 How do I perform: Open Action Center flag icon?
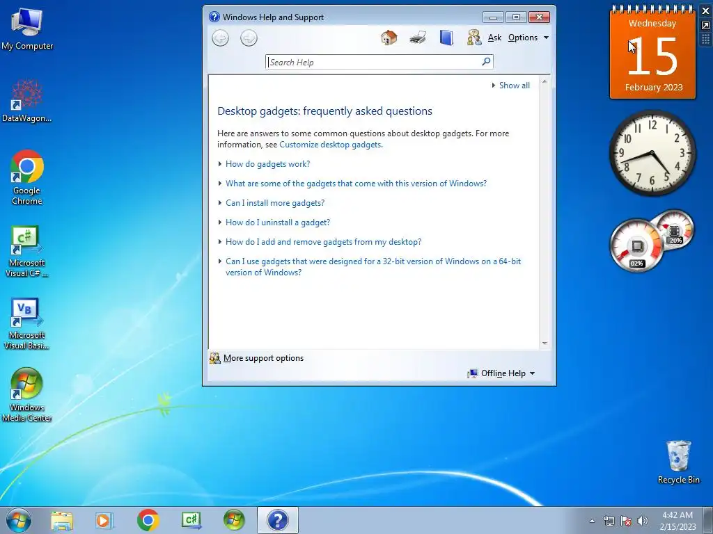coord(626,521)
